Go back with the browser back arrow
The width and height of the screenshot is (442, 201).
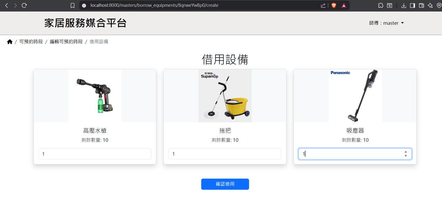pos(7,6)
